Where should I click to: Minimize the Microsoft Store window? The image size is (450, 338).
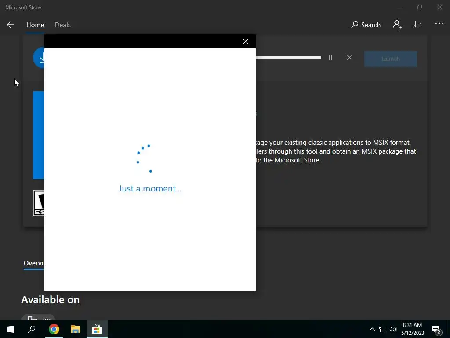coord(399,7)
